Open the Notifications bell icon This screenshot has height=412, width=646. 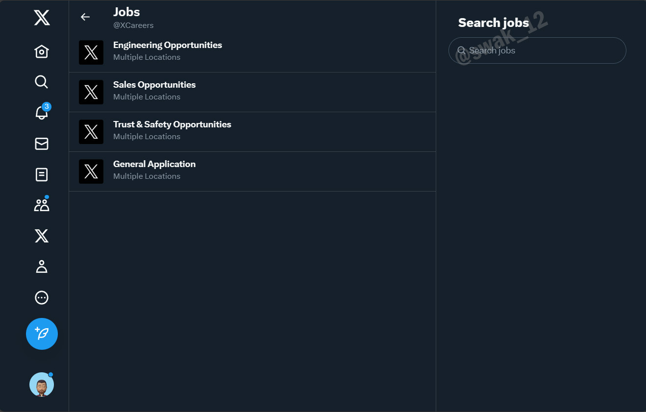coord(42,113)
